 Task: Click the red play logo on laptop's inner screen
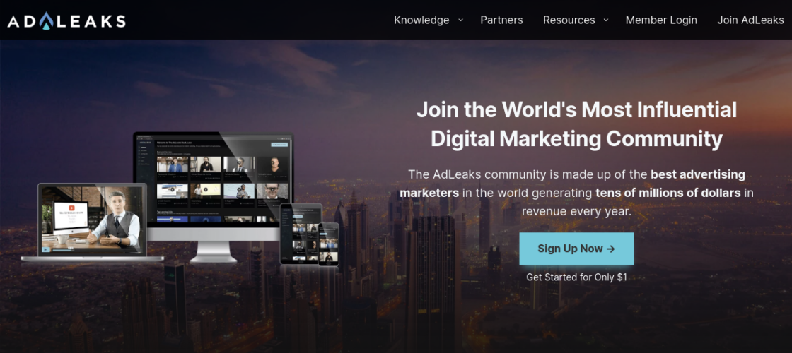(71, 208)
